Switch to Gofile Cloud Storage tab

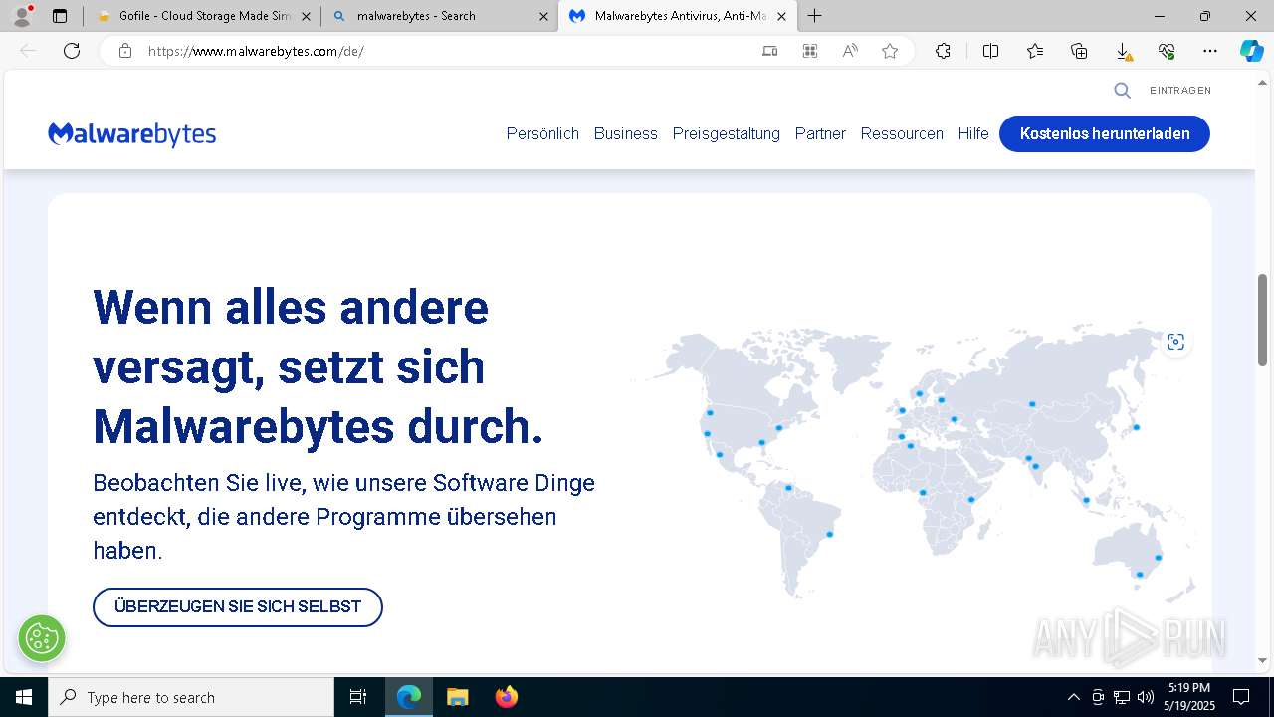(202, 16)
